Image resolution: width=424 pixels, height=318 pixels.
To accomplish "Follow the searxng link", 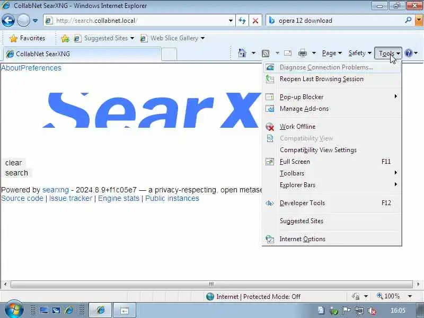I will point(56,190).
